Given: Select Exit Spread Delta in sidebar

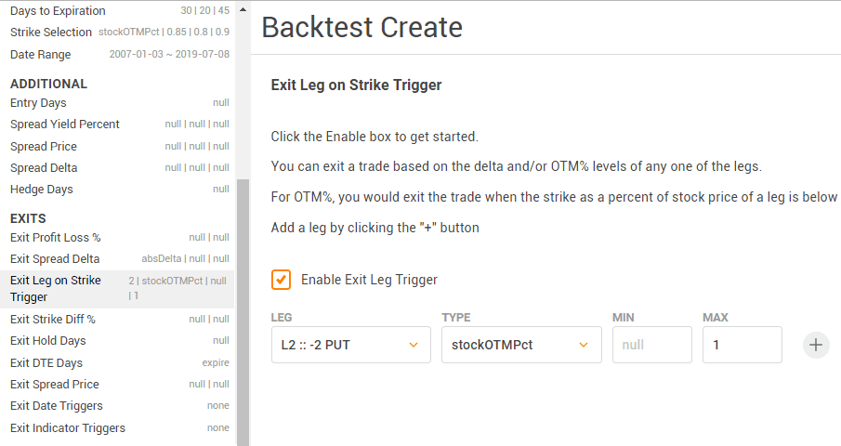Looking at the screenshot, I should pos(120,259).
